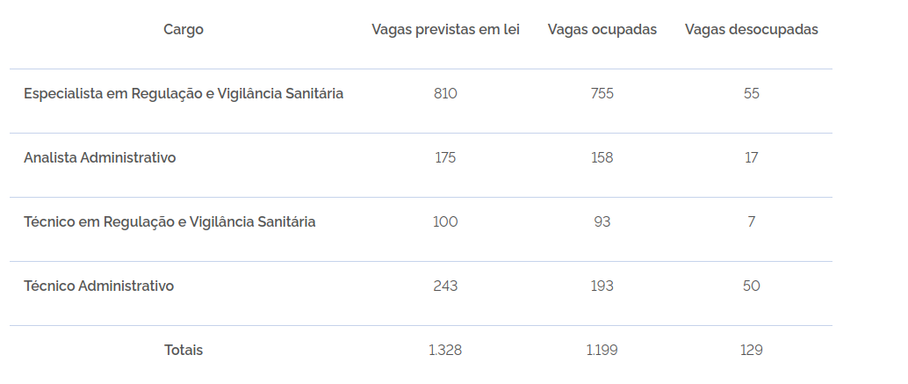The width and height of the screenshot is (908, 384).
Task: Click the value 810 in the table
Action: point(445,94)
